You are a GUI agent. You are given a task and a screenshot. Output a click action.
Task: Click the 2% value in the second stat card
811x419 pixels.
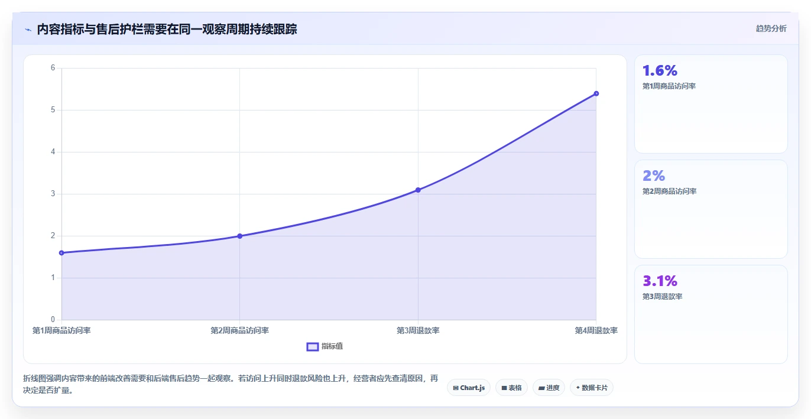(654, 176)
